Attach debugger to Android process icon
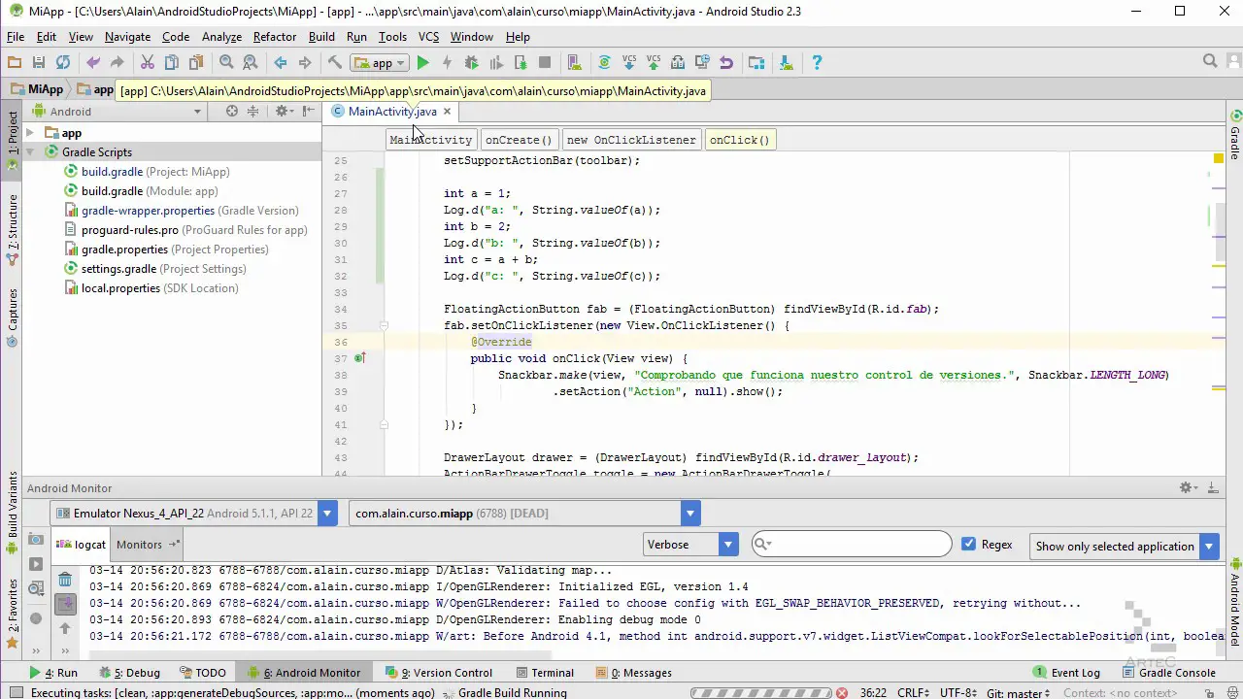The width and height of the screenshot is (1243, 699). (521, 62)
